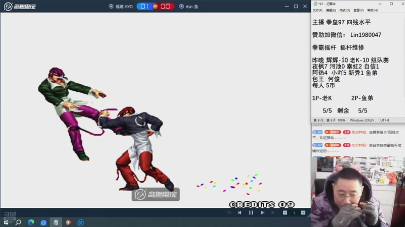Open Windows taskbar search

point(18,222)
